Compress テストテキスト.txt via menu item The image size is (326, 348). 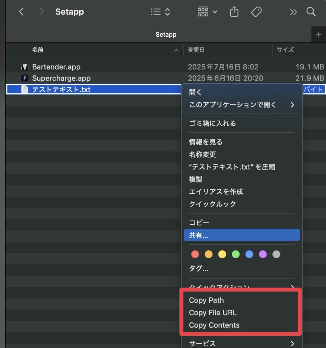pyautogui.click(x=242, y=167)
